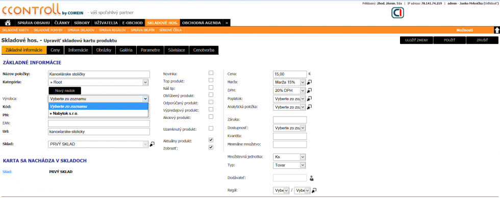Screen dimensions: 500x198
Task: Open the Správa obsahu menu
Action: click(34, 23)
